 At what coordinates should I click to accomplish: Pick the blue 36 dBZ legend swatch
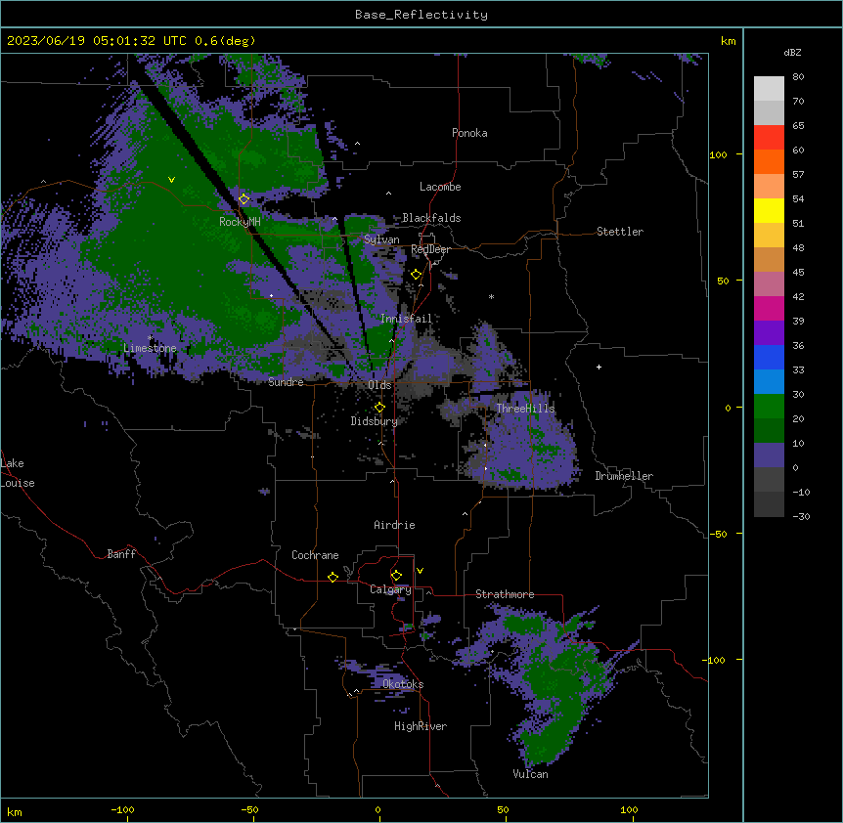click(769, 357)
